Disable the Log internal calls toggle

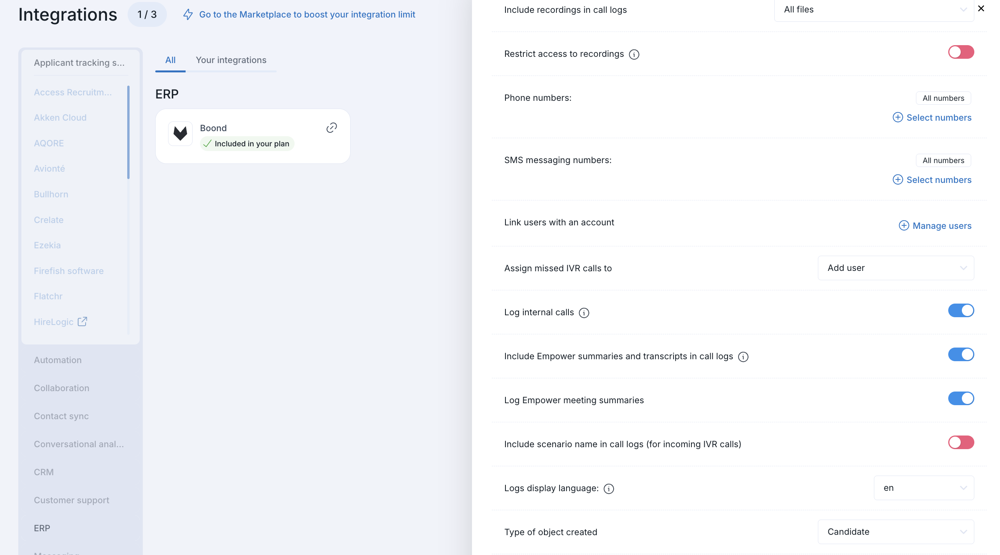pyautogui.click(x=961, y=311)
